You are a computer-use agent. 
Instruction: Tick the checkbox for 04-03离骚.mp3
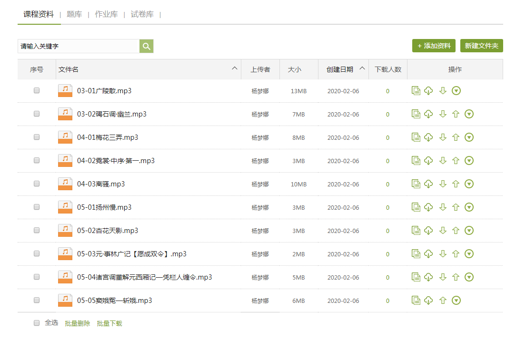37,184
